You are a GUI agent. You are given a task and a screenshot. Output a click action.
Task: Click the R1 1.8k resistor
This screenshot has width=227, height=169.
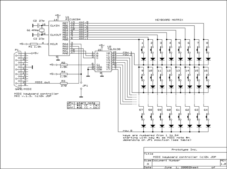tap(34, 44)
